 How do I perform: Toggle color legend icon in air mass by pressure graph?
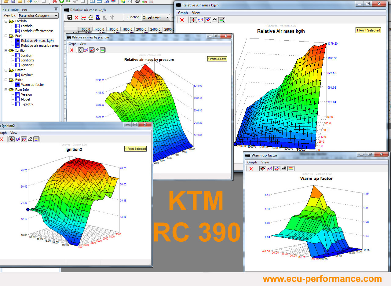click(103, 50)
